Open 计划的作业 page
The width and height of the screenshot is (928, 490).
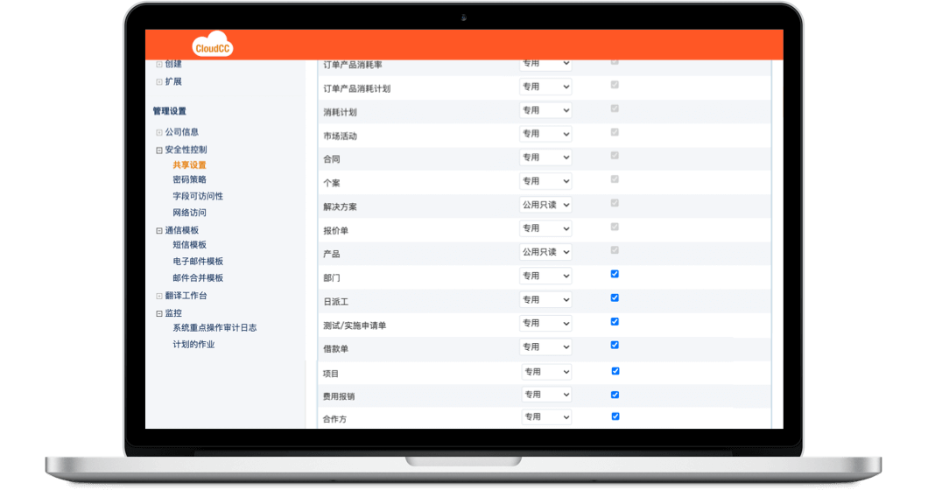point(193,344)
